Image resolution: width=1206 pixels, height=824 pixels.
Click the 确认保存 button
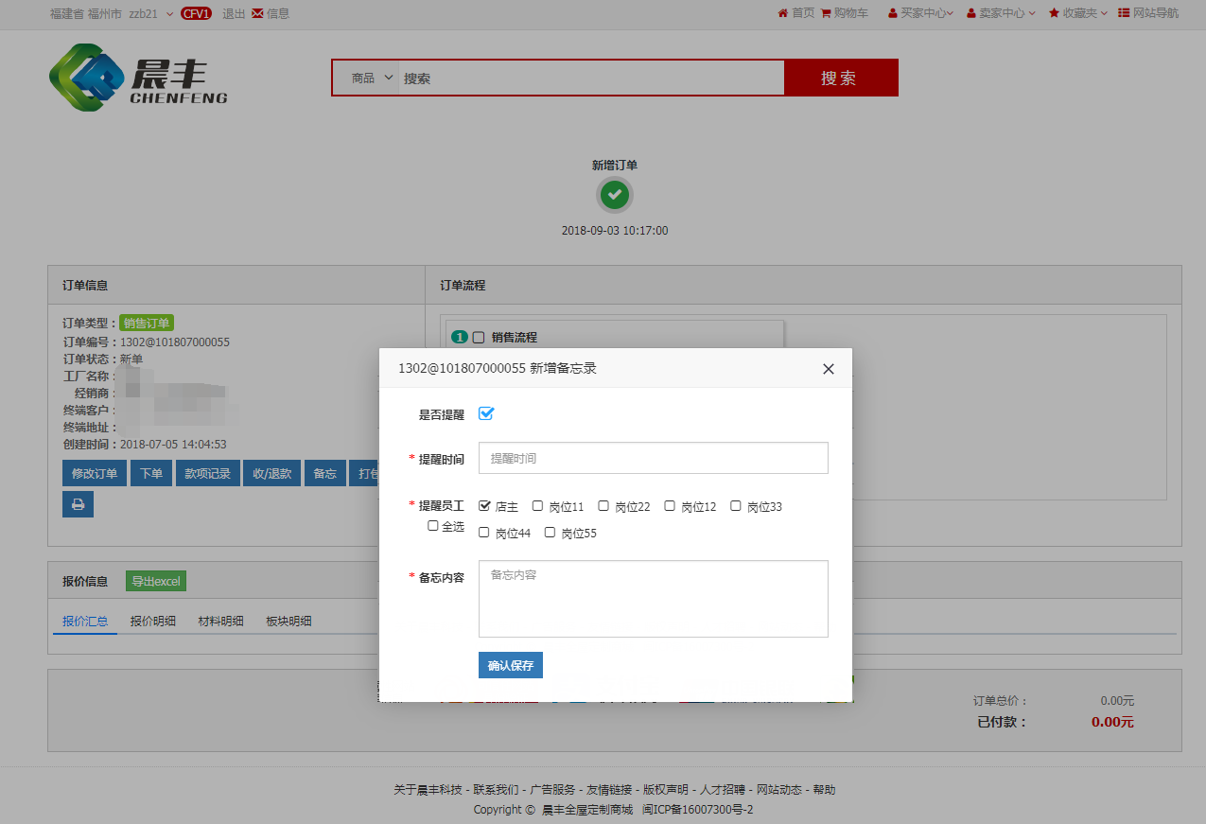(510, 666)
